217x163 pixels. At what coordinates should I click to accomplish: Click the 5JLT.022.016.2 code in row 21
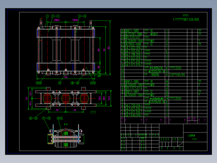click(x=134, y=48)
